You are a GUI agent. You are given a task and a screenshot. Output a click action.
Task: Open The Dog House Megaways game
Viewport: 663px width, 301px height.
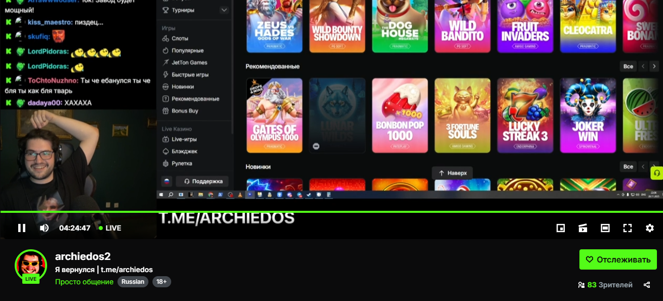coord(400,25)
